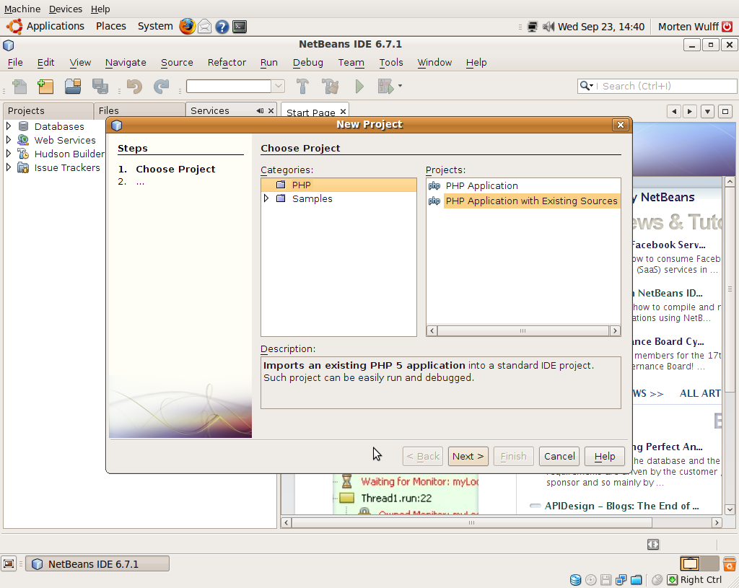Click the Ubuntu logo Applications icon
This screenshot has width=739, height=588.
pos(14,27)
